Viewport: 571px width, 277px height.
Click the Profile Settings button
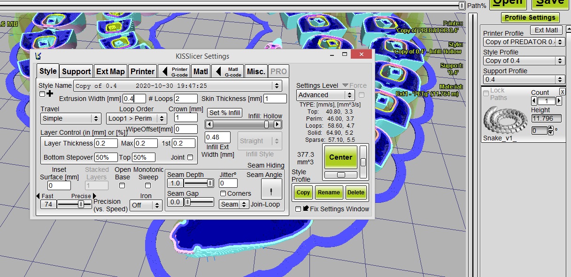tap(530, 17)
